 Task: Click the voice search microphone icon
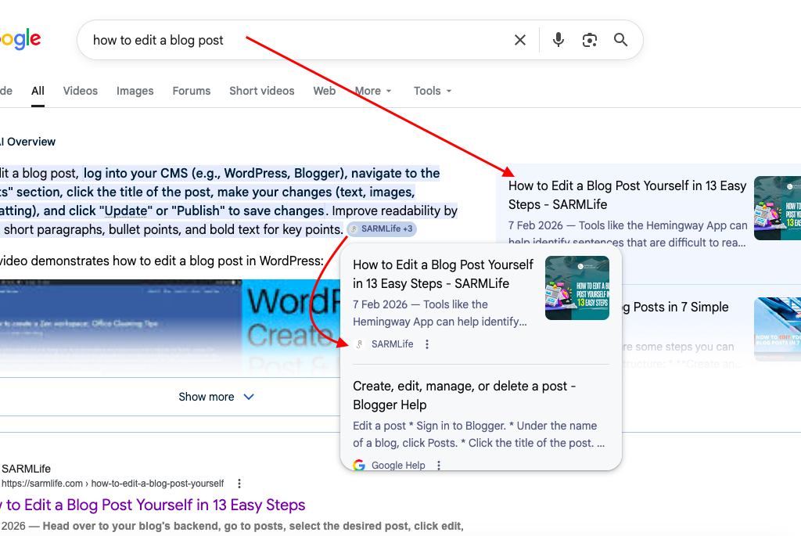click(558, 40)
